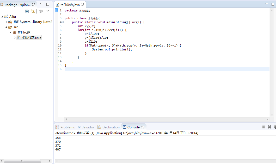Click the 'int x,y,z;' declaration line
The width and height of the screenshot is (276, 164).
[87, 26]
